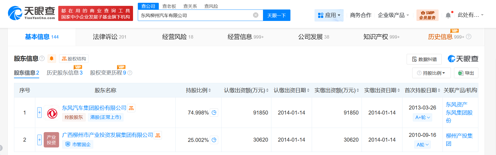This screenshot has height=155, width=496.
Task: Expand row 1 with plus button
Action: (39, 113)
